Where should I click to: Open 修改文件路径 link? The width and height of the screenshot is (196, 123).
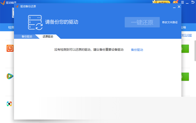tap(170, 22)
